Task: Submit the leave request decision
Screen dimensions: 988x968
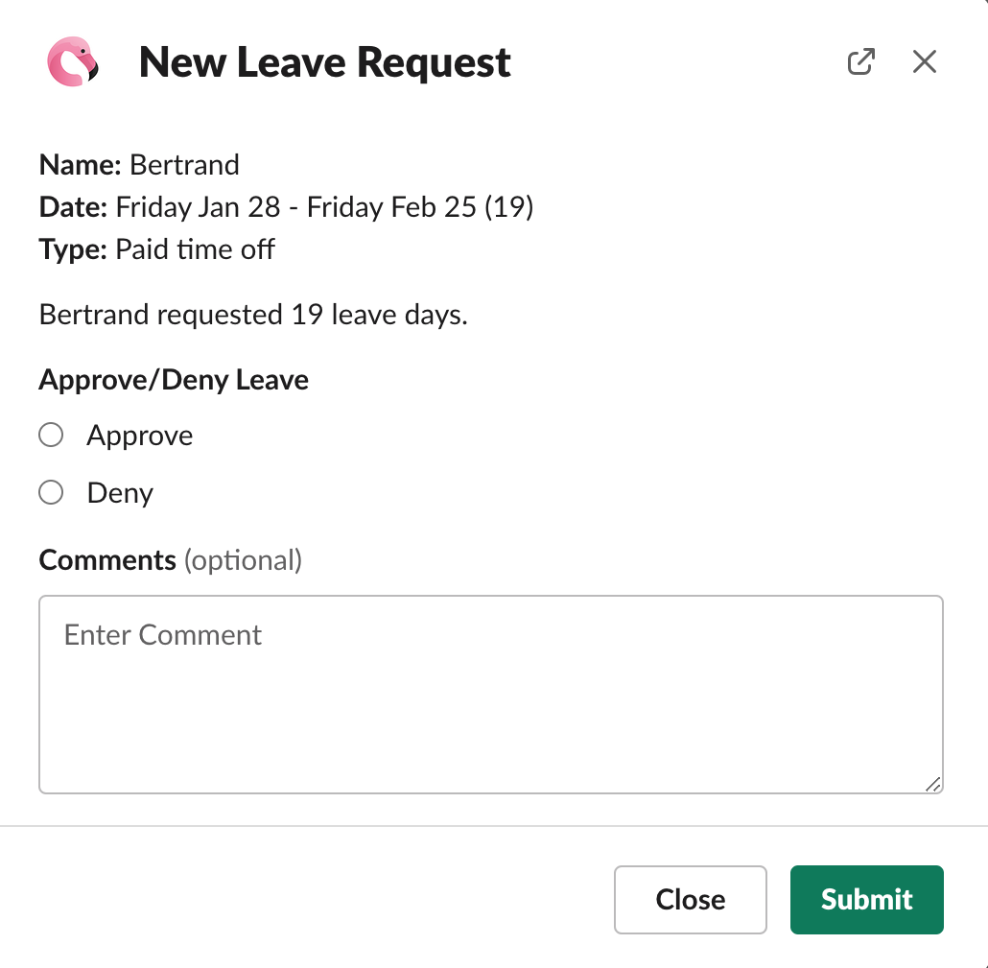Action: point(866,899)
